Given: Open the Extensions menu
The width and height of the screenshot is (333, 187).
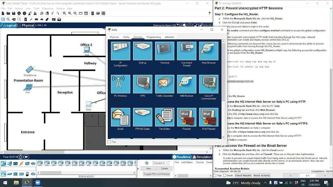Looking at the screenshot, I should coord(48,9).
